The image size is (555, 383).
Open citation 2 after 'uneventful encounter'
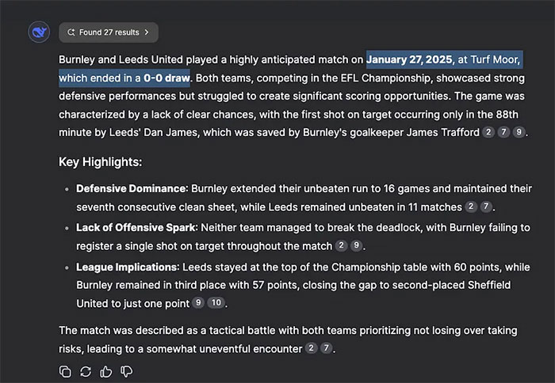(x=311, y=348)
